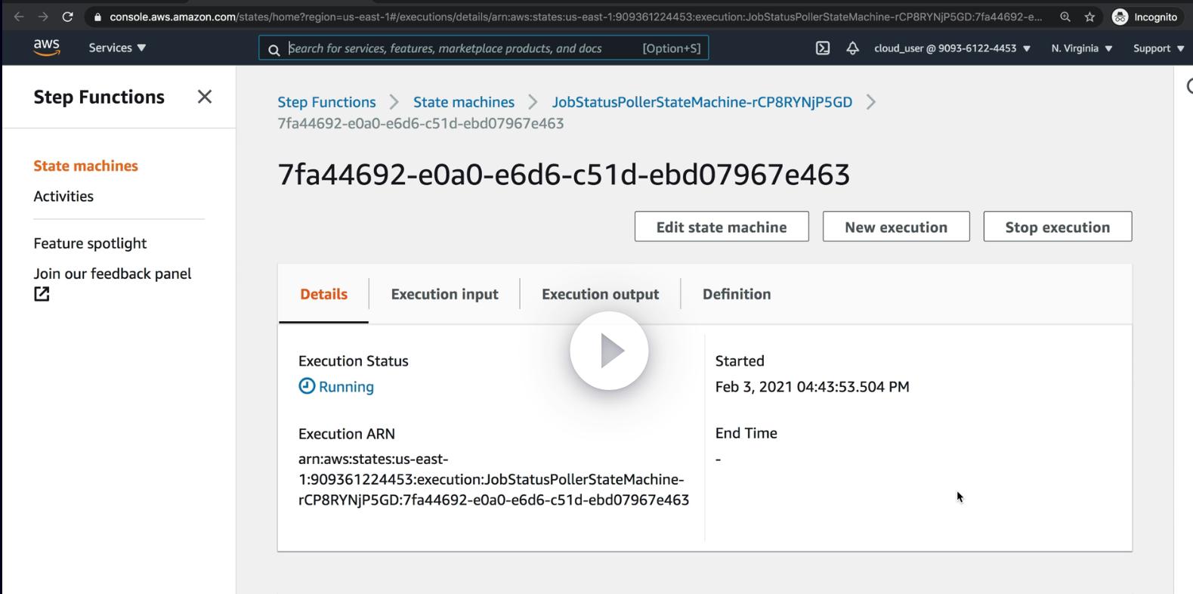Click the Running status clock icon
The width and height of the screenshot is (1193, 594).
307,386
